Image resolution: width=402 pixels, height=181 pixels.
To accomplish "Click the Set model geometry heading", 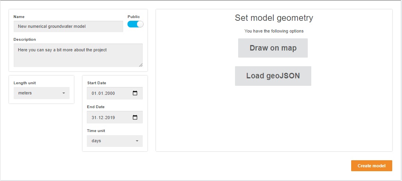I will 274,18.
